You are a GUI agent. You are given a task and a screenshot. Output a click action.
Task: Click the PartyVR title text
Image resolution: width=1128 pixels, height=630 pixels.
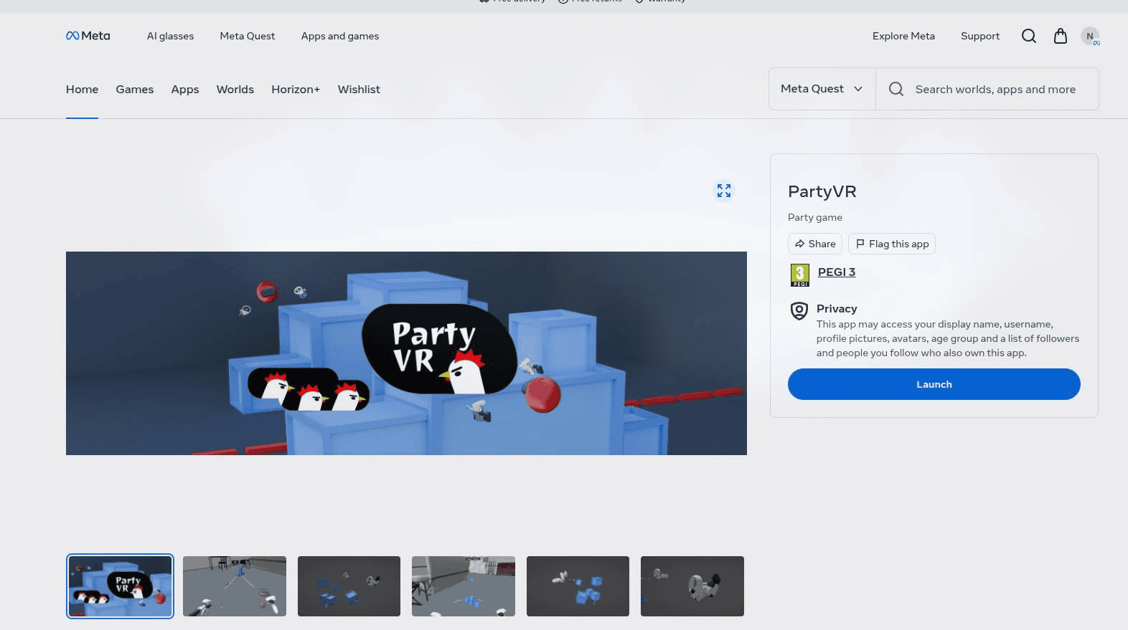click(822, 191)
